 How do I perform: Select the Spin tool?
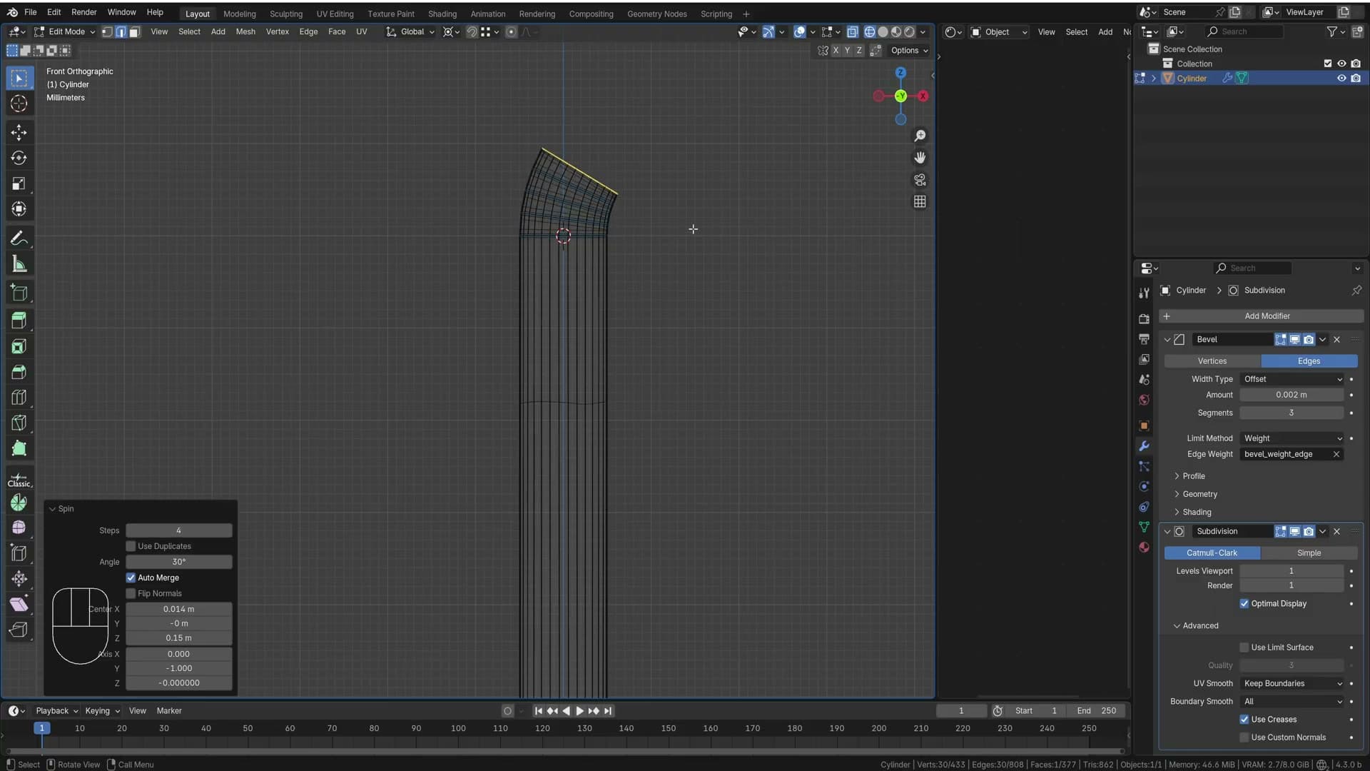click(19, 503)
